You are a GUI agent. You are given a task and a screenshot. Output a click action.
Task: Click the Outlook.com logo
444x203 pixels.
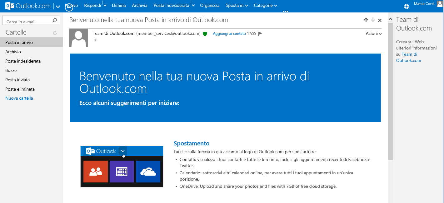click(28, 6)
